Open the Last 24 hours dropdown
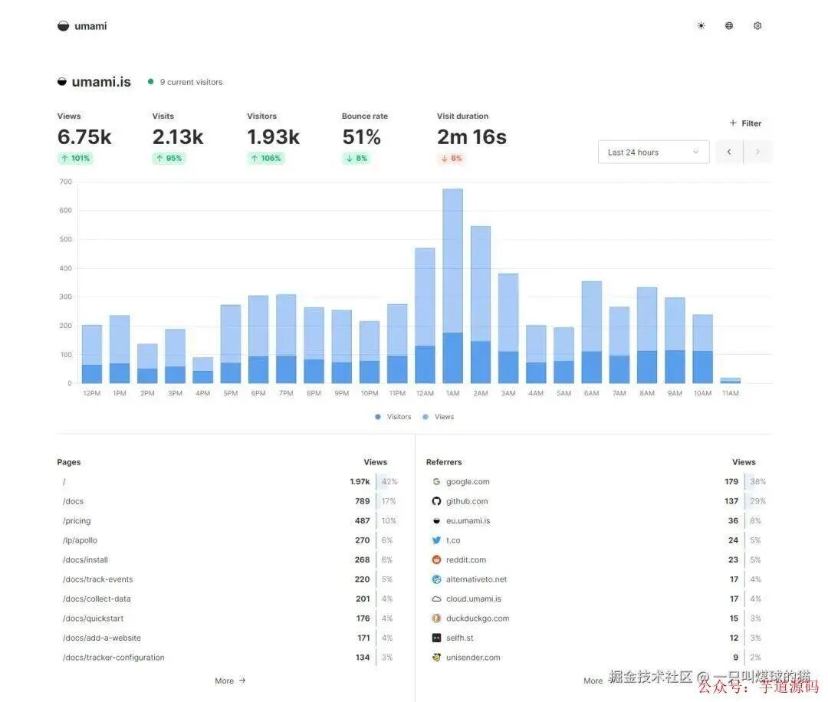 [653, 152]
